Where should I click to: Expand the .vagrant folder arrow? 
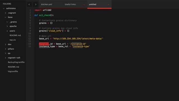(6, 13)
